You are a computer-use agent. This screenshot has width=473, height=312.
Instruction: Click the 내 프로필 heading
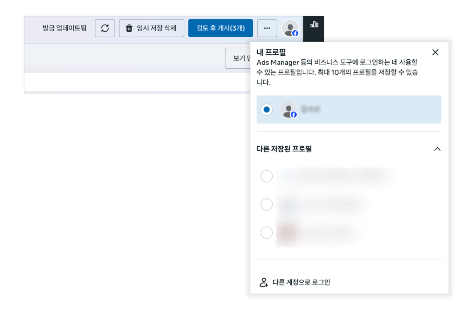(271, 52)
